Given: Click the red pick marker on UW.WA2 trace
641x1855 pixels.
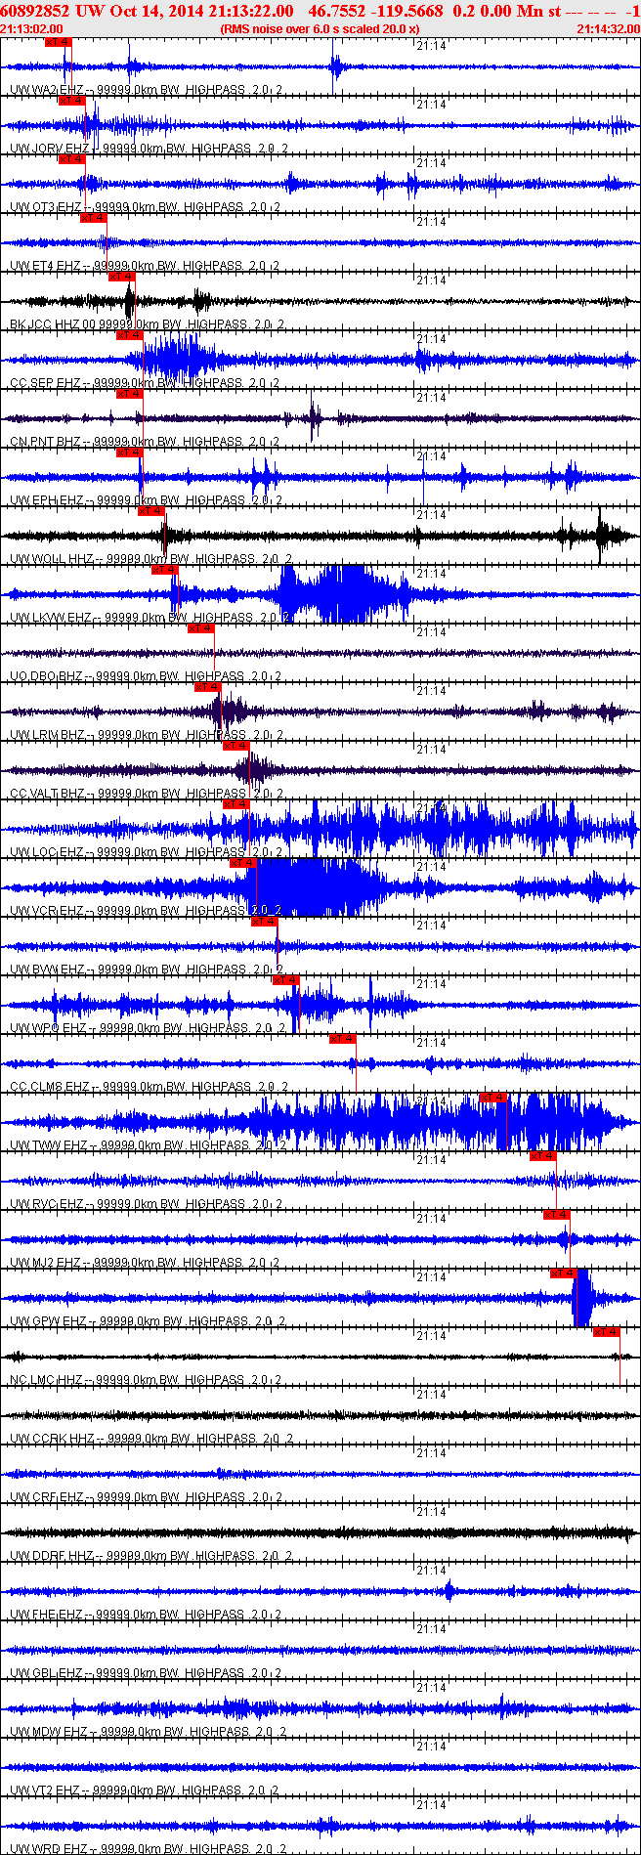Looking at the screenshot, I should pyautogui.click(x=58, y=42).
